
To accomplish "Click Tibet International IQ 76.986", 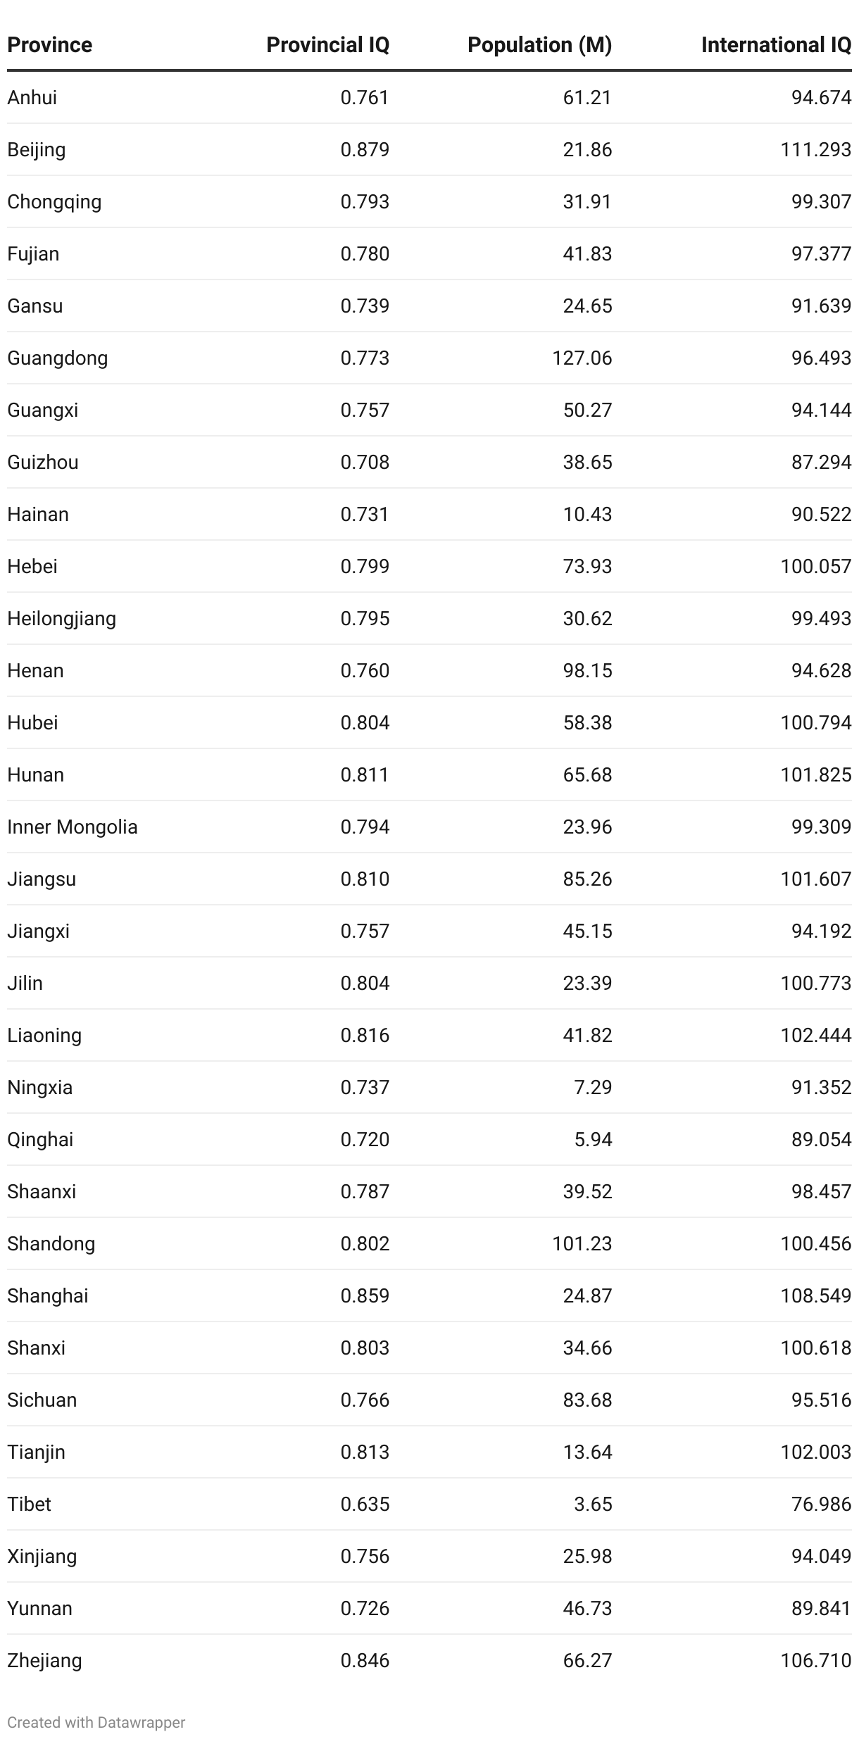I will click(821, 1505).
